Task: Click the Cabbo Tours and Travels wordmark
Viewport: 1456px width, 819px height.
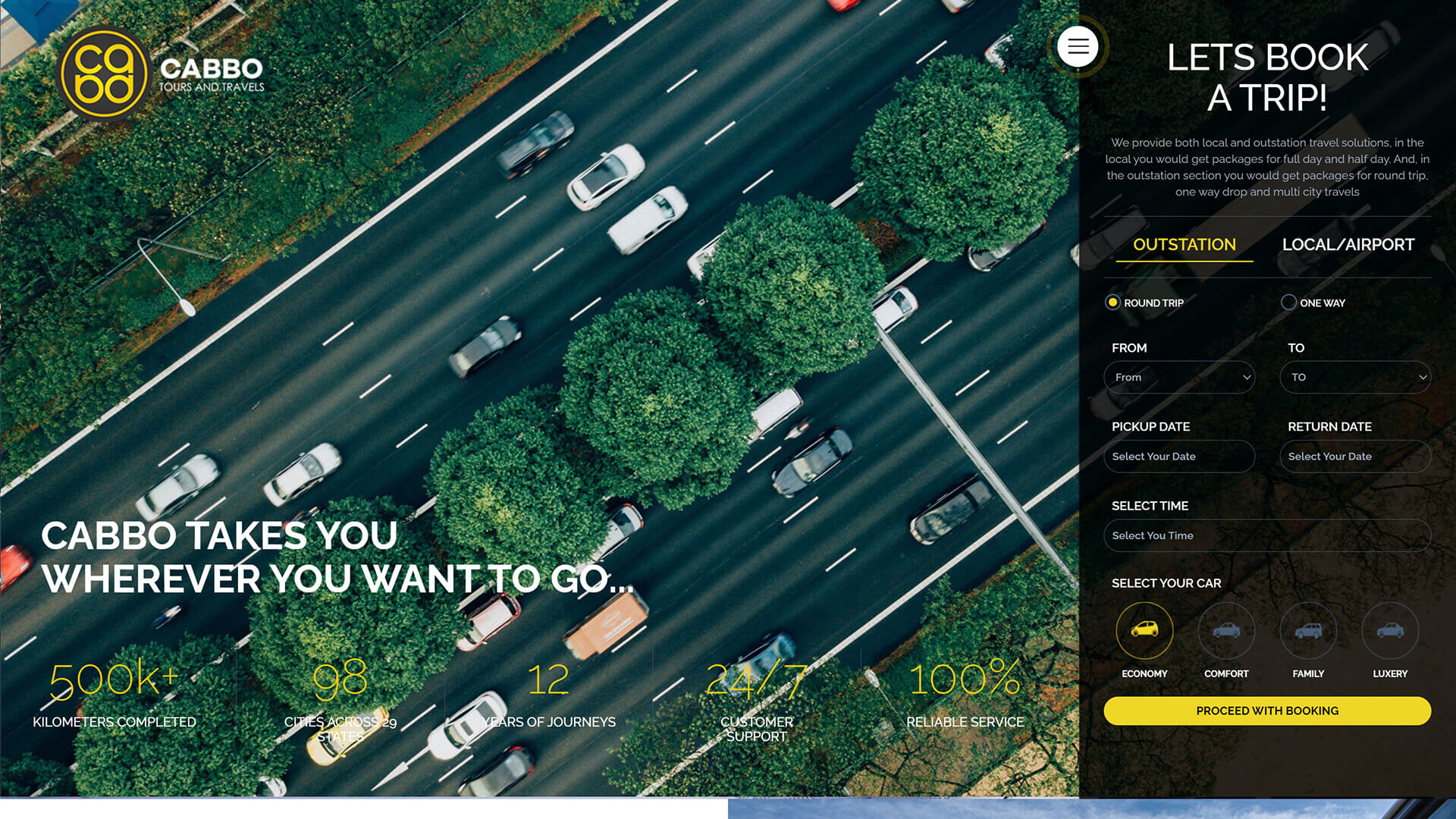Action: pos(212,74)
